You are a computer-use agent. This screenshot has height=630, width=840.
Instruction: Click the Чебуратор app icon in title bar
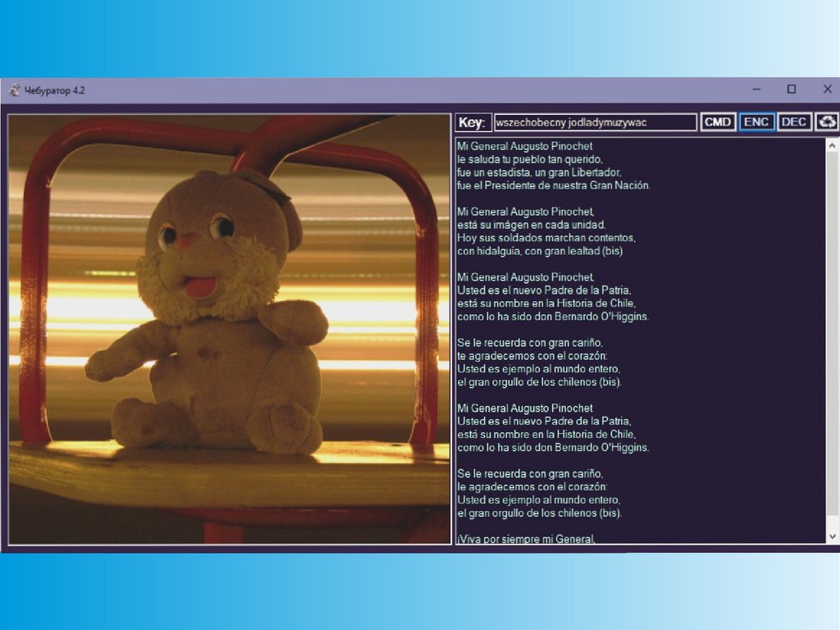coord(14,90)
